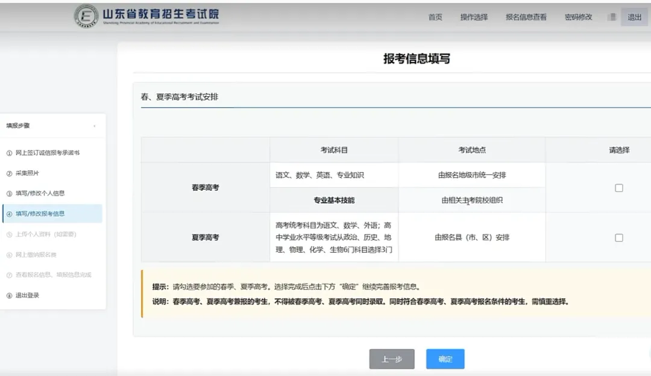Click the step 2 circled number icon

click(9, 173)
